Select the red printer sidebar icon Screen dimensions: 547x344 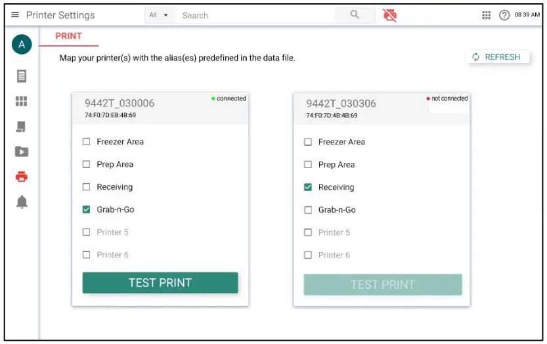tap(22, 177)
